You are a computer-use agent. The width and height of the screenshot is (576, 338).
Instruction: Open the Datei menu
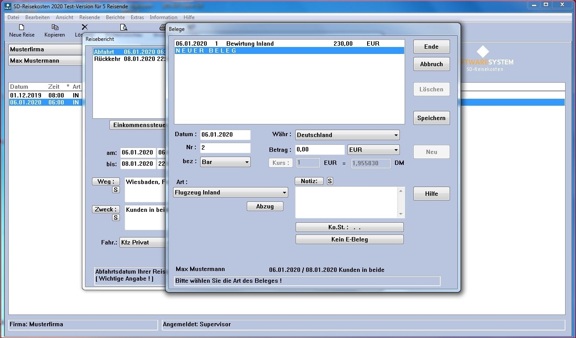(14, 17)
